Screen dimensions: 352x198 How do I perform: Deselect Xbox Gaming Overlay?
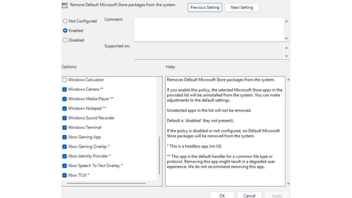click(x=64, y=146)
